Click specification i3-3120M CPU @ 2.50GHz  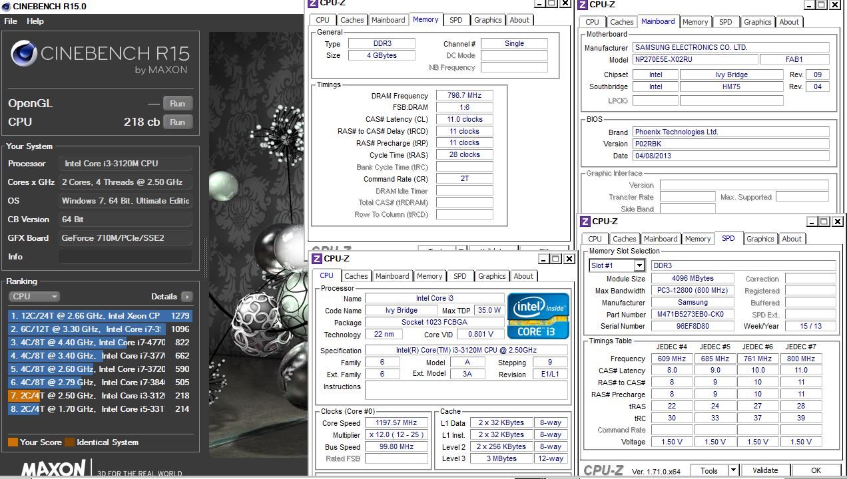(466, 351)
